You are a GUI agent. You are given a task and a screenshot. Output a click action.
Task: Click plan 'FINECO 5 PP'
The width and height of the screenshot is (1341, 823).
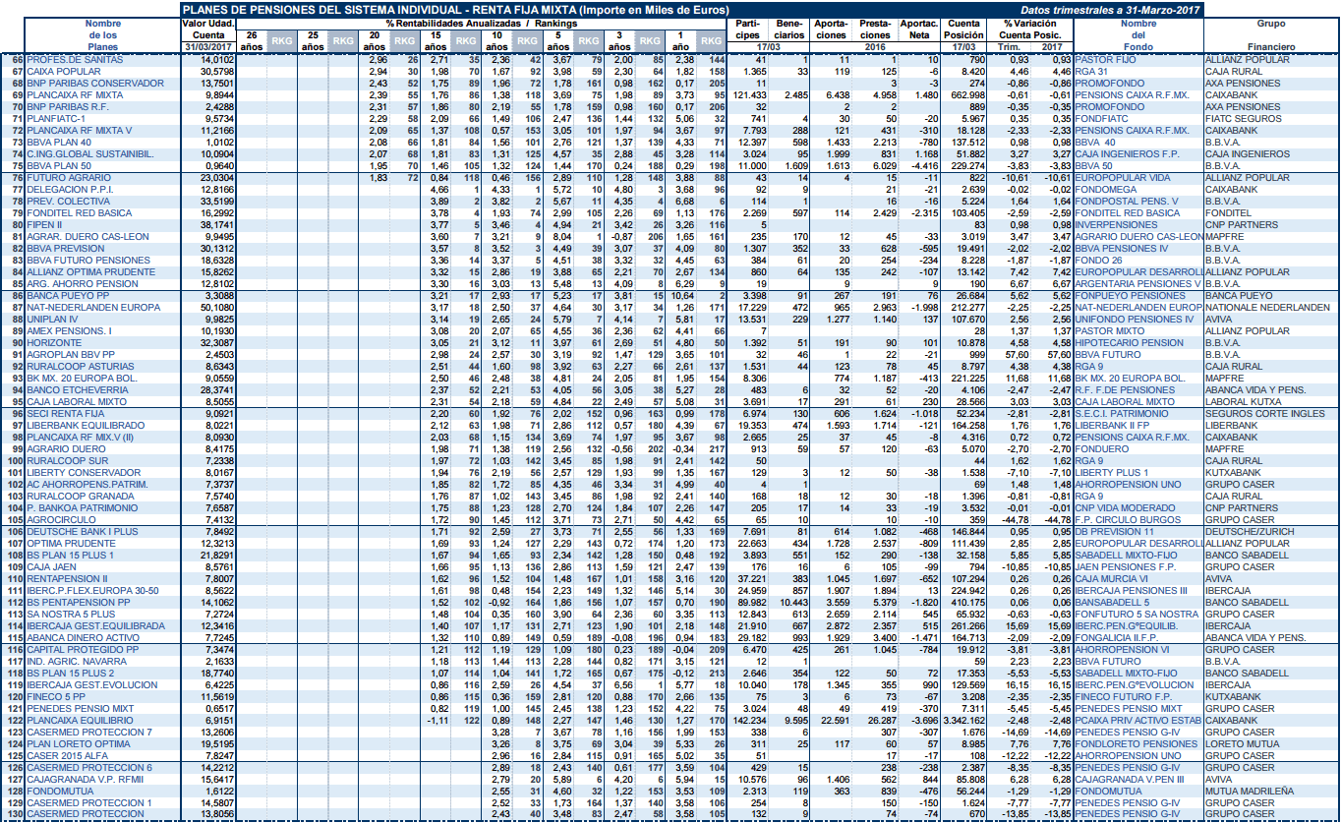(x=55, y=695)
